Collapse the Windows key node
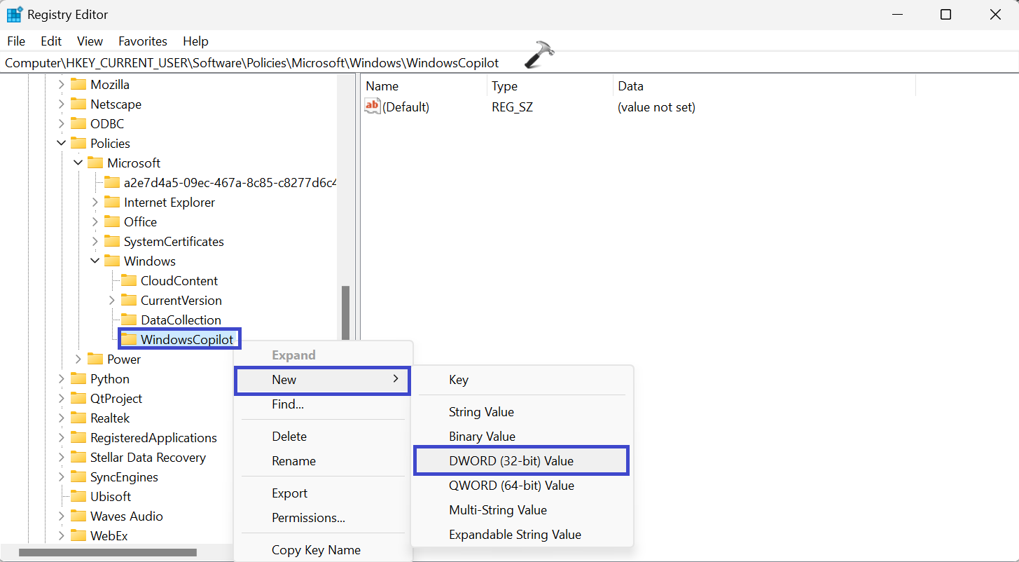This screenshot has height=562, width=1019. [95, 261]
